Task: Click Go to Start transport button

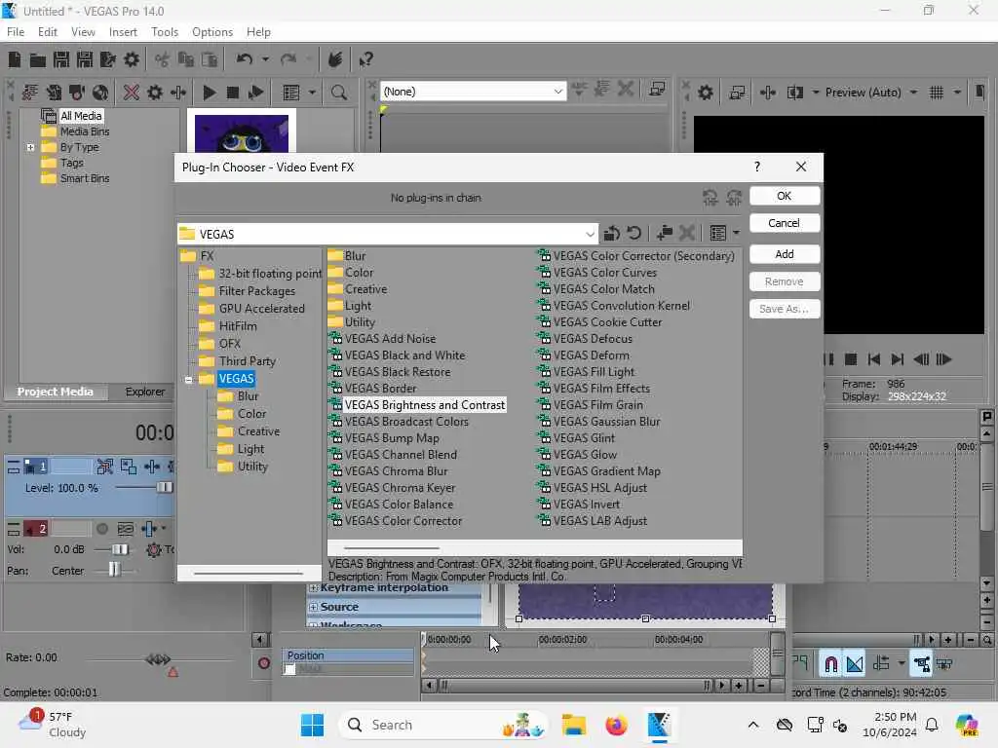Action: (874, 359)
